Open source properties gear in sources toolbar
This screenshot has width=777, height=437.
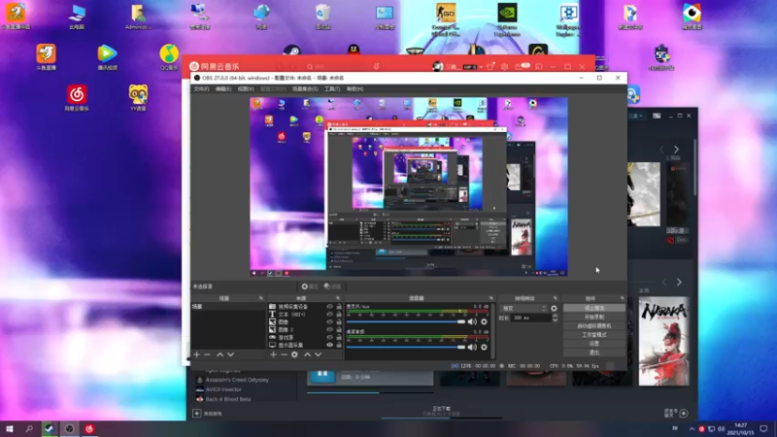point(295,354)
